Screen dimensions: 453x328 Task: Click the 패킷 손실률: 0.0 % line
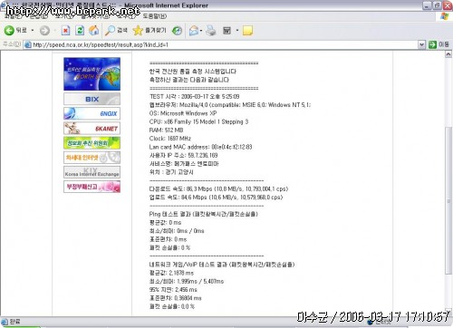(172, 306)
